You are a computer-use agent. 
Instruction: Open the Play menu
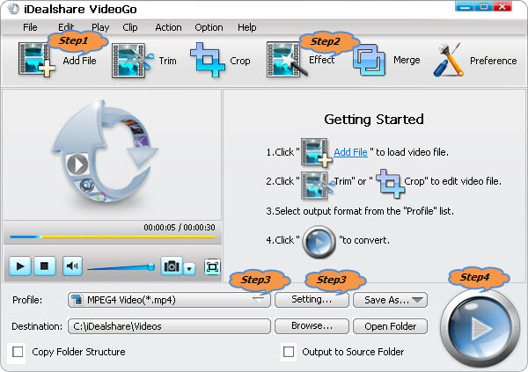click(x=100, y=27)
